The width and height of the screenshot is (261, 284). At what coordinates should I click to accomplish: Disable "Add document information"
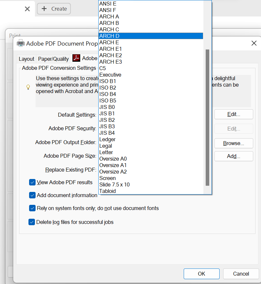click(x=32, y=195)
